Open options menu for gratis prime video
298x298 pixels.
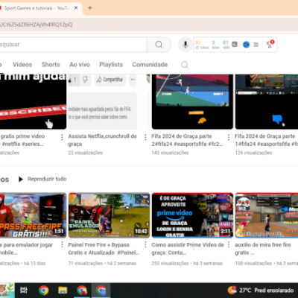[x=62, y=137]
